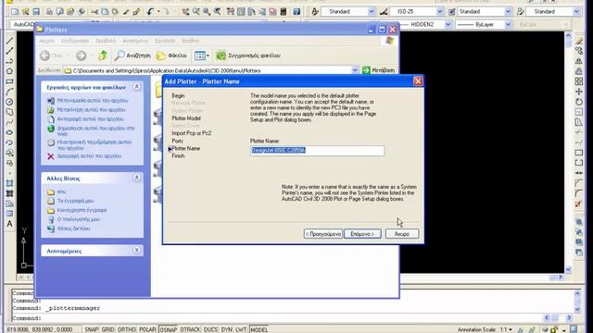The height and width of the screenshot is (333, 593).
Task: Click the Help question mark icon
Action: point(296,12)
